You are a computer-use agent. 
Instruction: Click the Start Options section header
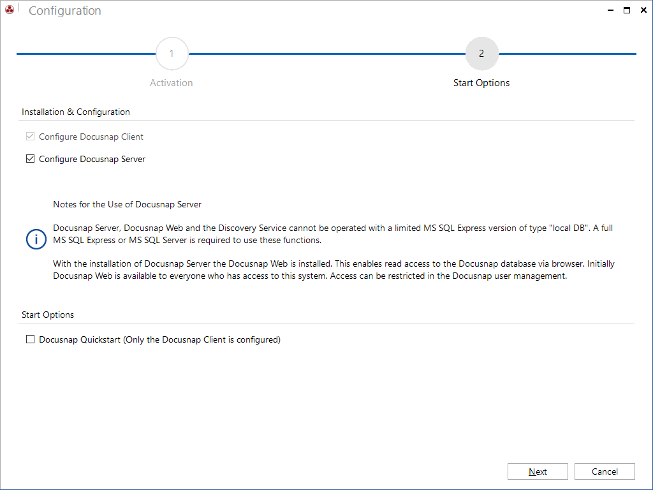coord(48,315)
